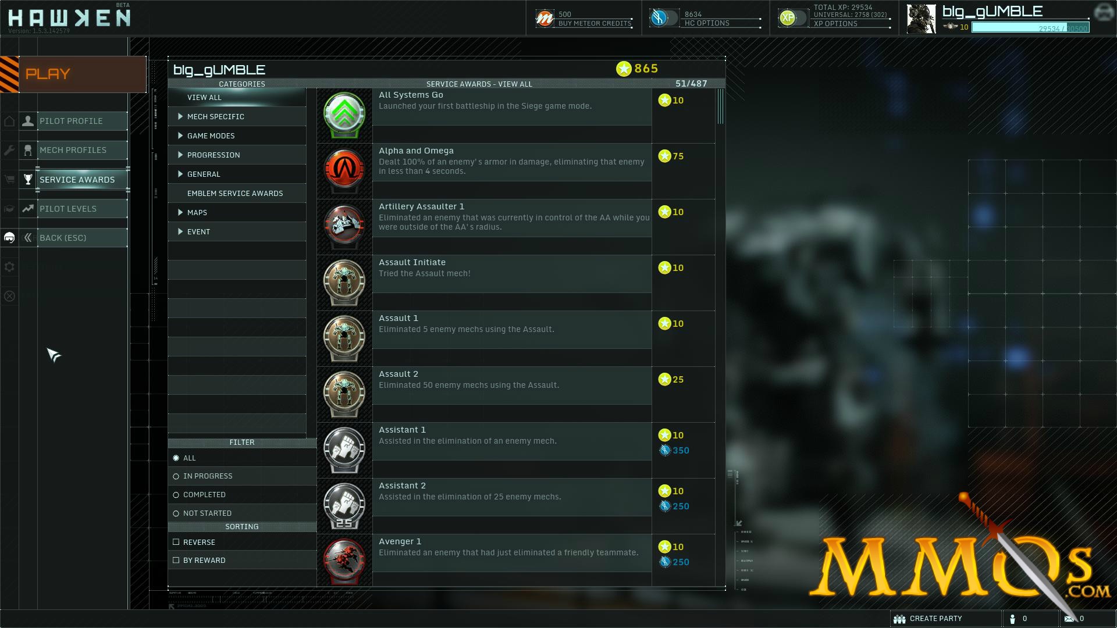Expand the Maps category
The width and height of the screenshot is (1117, 628).
click(237, 212)
